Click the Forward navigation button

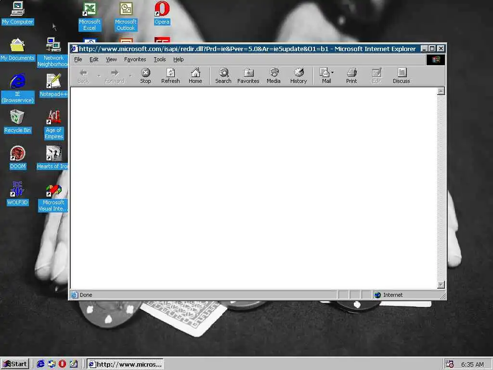115,76
